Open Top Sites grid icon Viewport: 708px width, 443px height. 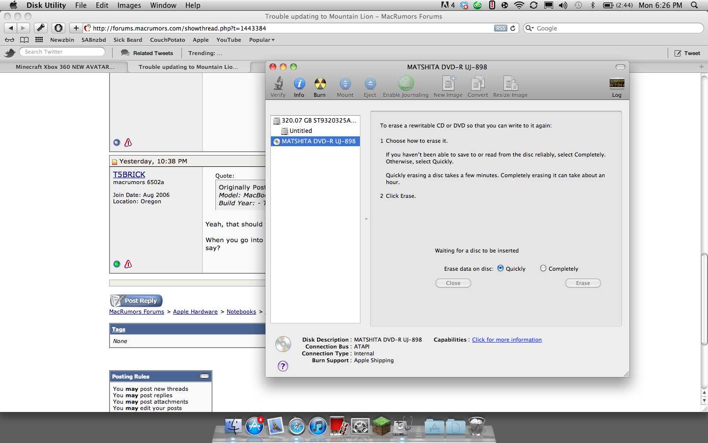tap(39, 40)
